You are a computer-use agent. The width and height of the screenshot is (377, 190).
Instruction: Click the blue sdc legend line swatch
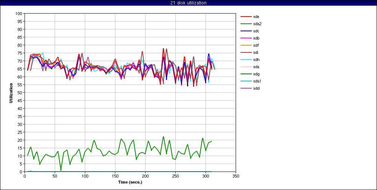pos(246,31)
